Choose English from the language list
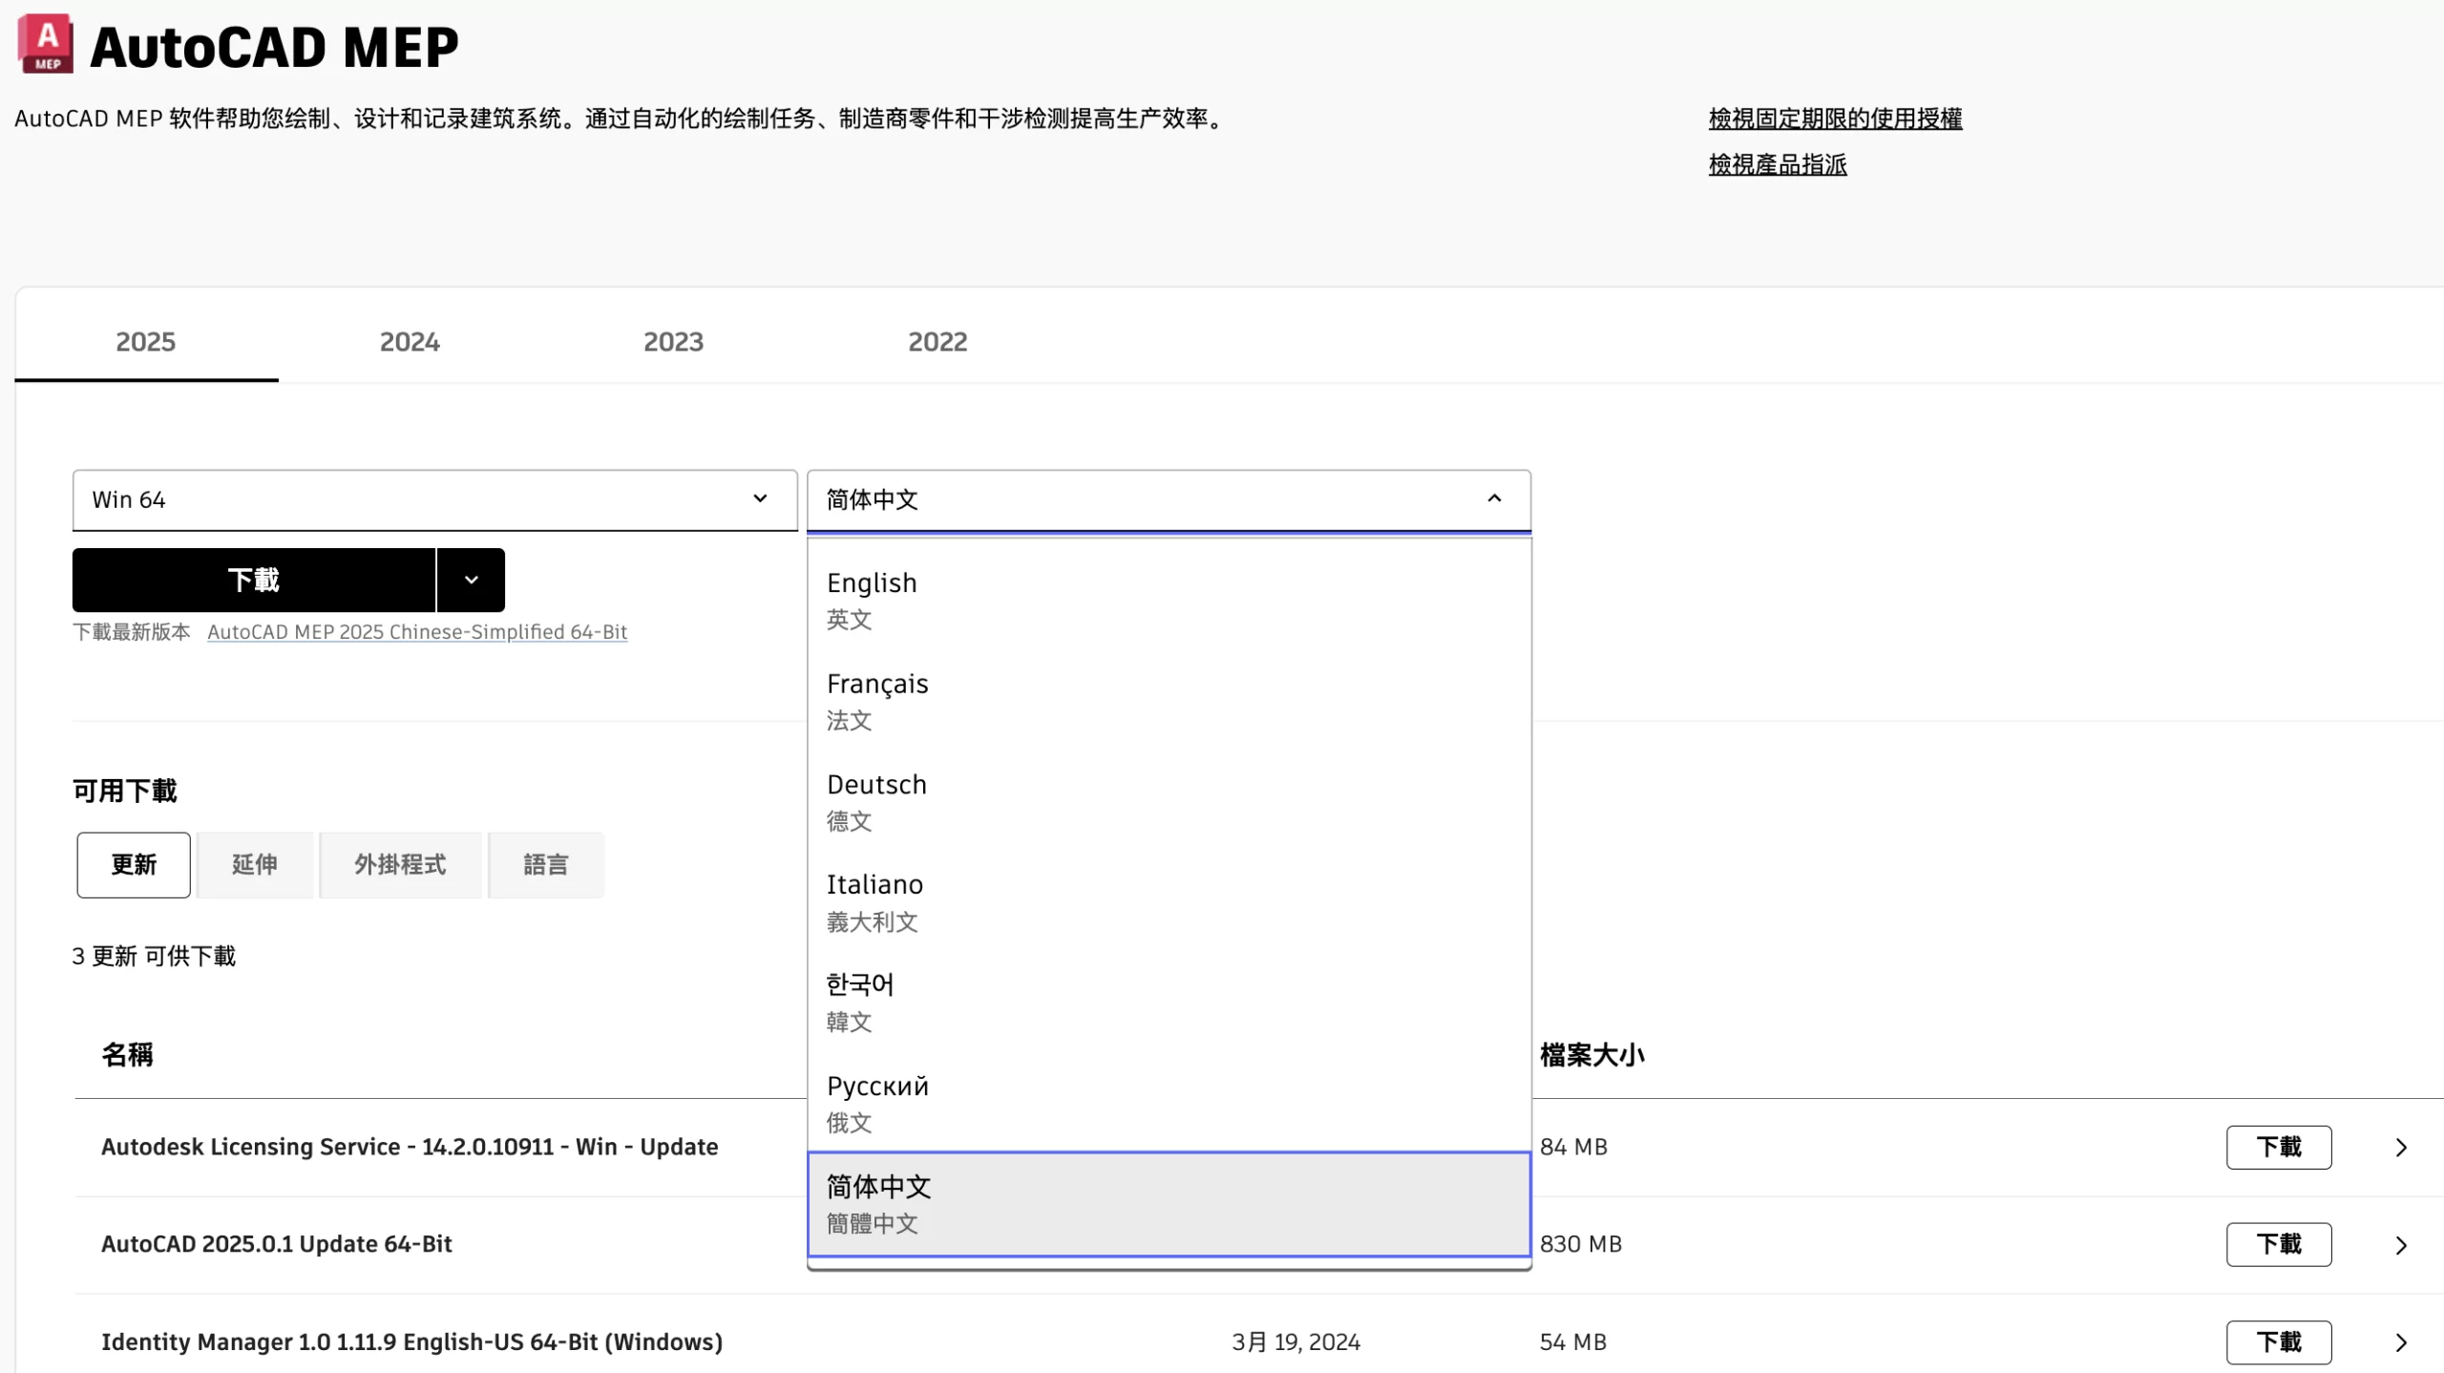2444x1373 pixels. pyautogui.click(x=1168, y=600)
